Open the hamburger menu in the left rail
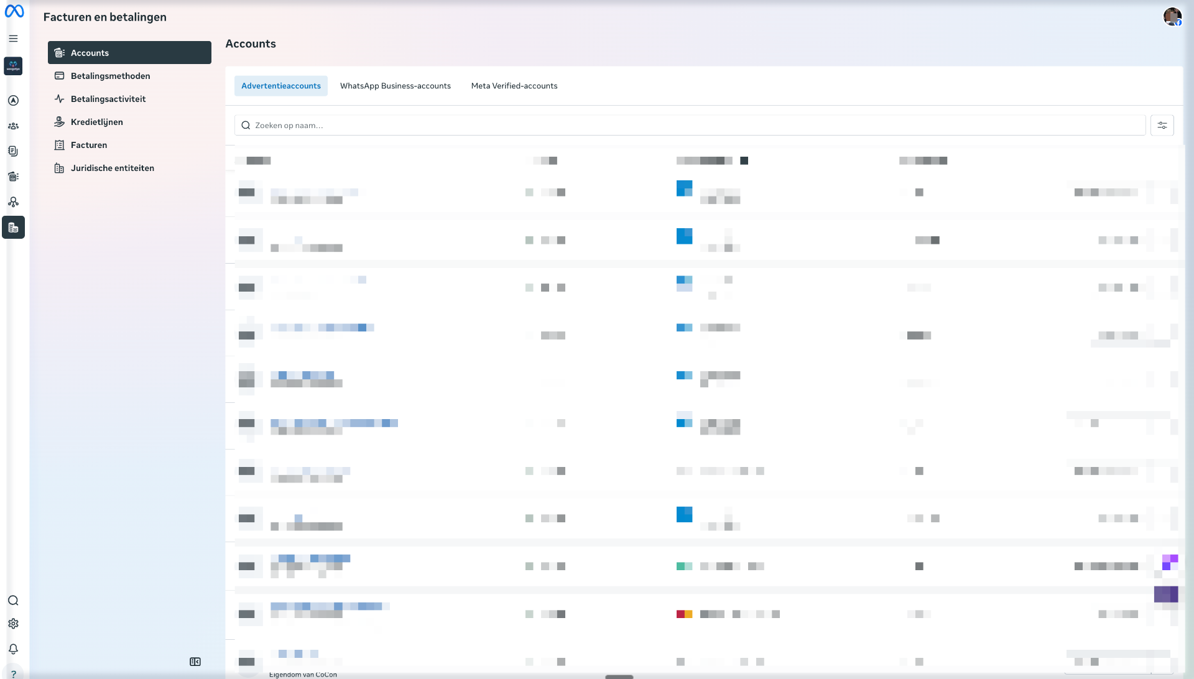The height and width of the screenshot is (679, 1194). tap(13, 39)
